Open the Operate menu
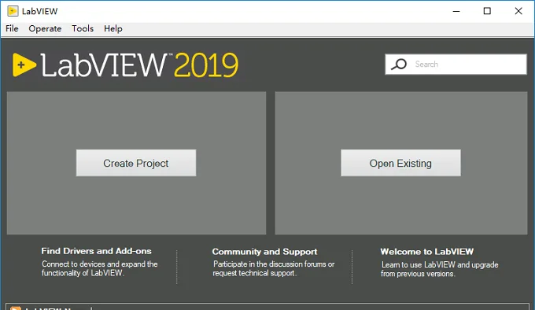Screen dimensions: 535x310 (45, 28)
